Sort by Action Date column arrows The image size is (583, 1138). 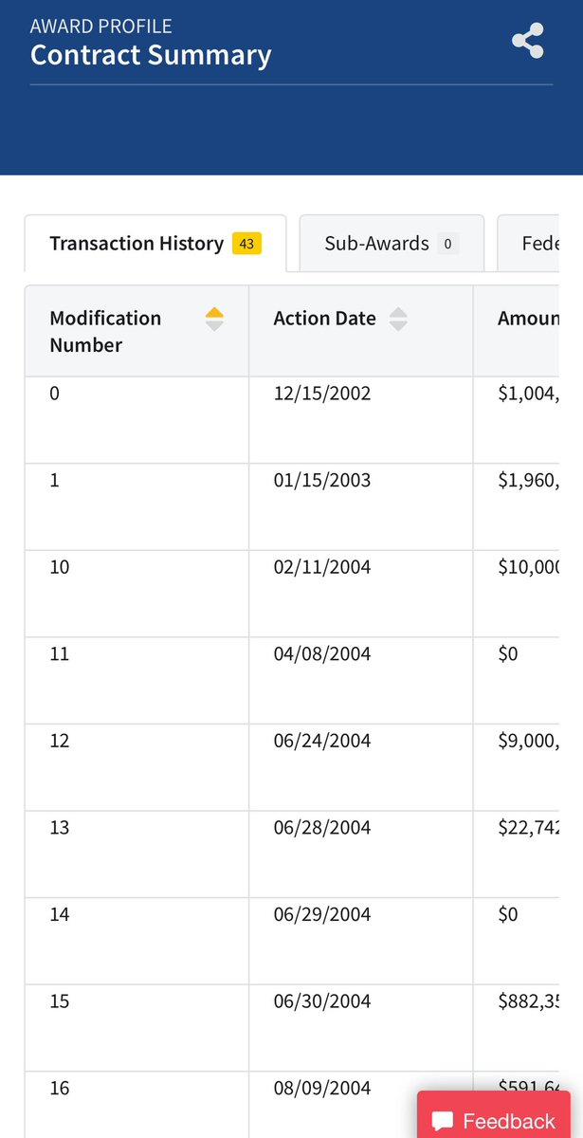click(x=398, y=320)
